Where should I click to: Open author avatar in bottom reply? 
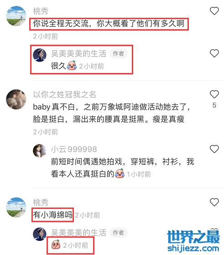pyautogui.click(x=40, y=234)
